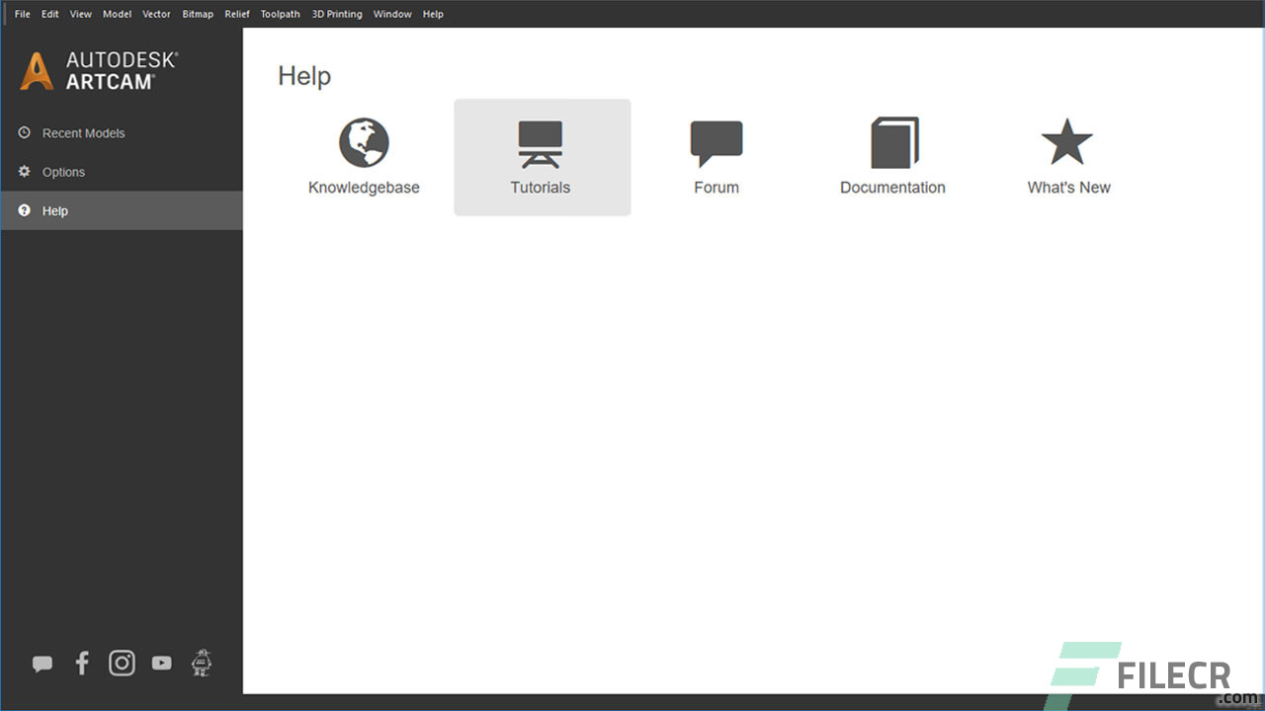Click the clock icon beside Recent Models

click(25, 132)
